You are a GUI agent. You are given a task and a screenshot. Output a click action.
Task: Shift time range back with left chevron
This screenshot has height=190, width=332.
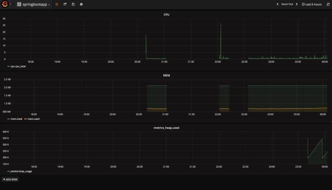tap(277, 4)
